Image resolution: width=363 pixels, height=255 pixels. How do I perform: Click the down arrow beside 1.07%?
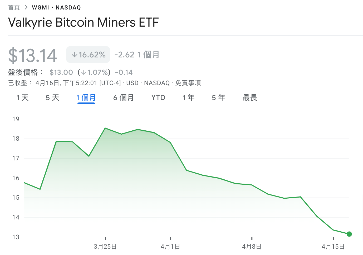point(84,72)
